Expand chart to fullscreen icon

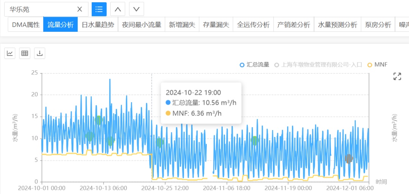[x=397, y=76]
